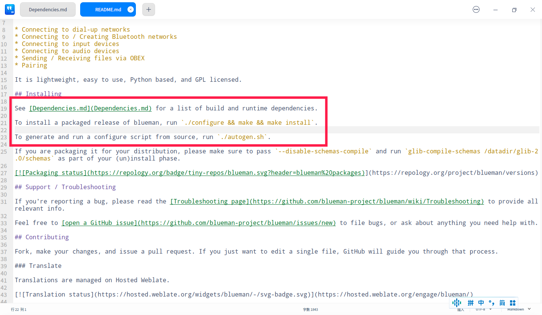The image size is (542, 315).
Task: Click the ## Contributing heading
Action: 42,237
